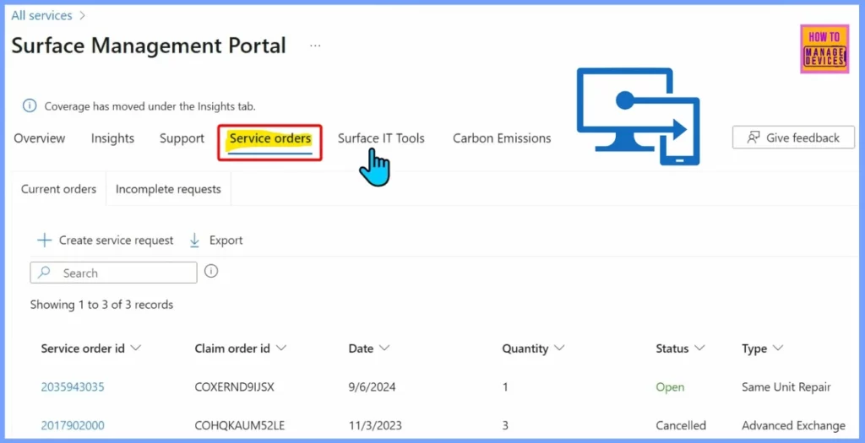Viewport: 865px width, 443px height.
Task: Click the All services breadcrumb link
Action: 41,15
